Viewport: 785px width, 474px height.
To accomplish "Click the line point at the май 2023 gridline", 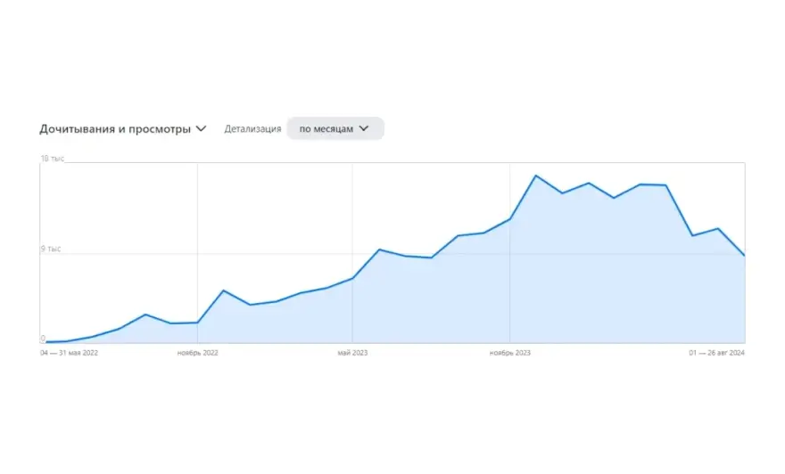I will click(353, 278).
